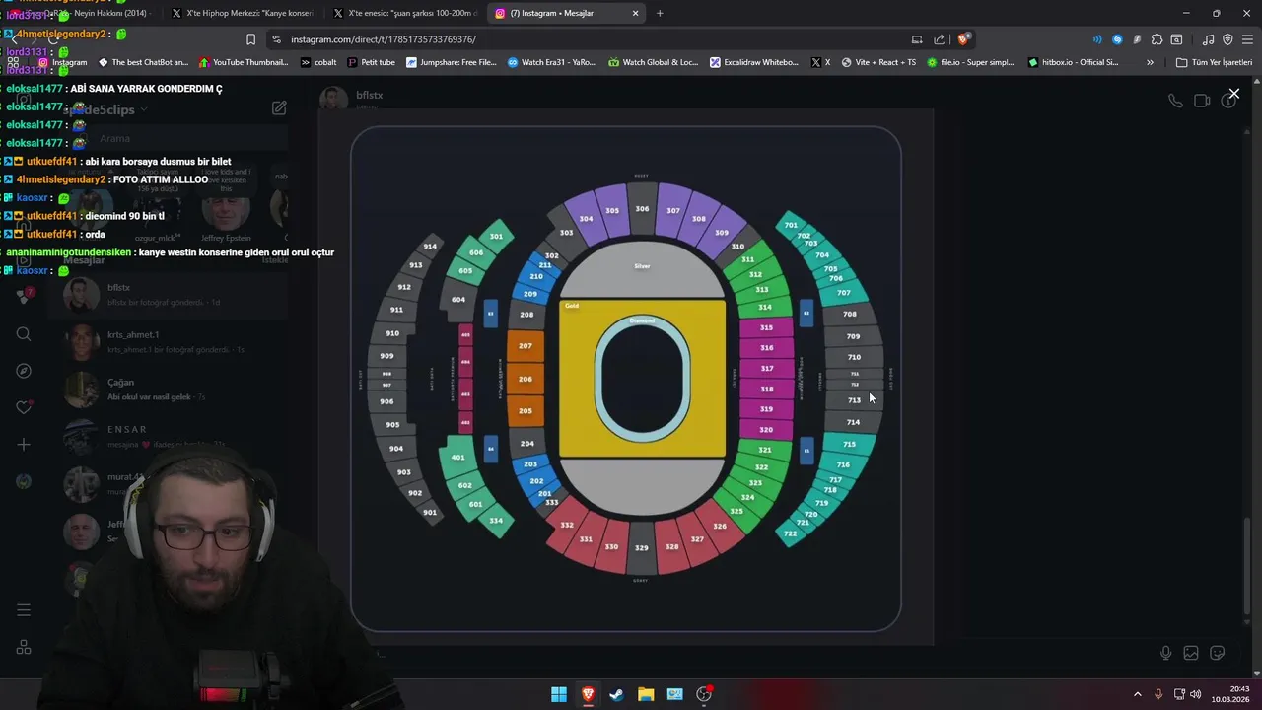1262x710 pixels.
Task: Click the cast screen icon in address bar
Action: click(x=917, y=39)
